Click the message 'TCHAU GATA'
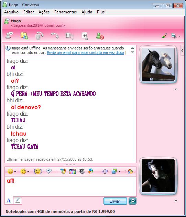Screen dimensions: 186x217 point(25,147)
